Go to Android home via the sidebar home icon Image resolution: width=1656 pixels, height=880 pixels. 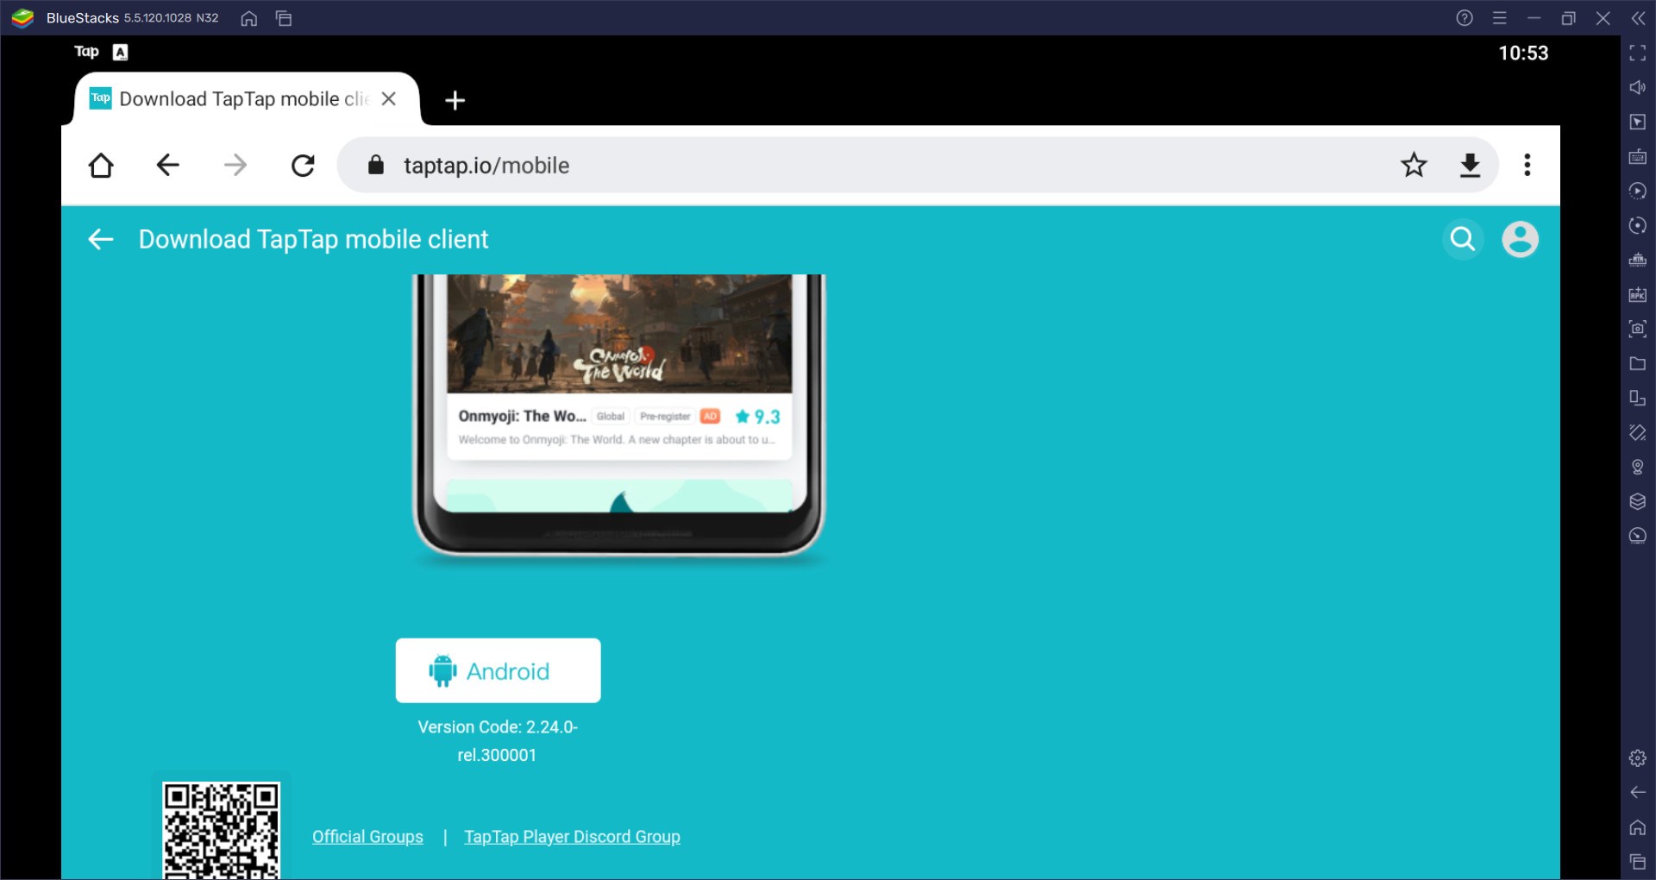(1638, 827)
